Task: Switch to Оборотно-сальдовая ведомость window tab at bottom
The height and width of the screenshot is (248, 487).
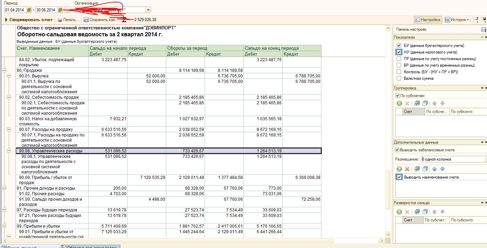Action: 91,246
